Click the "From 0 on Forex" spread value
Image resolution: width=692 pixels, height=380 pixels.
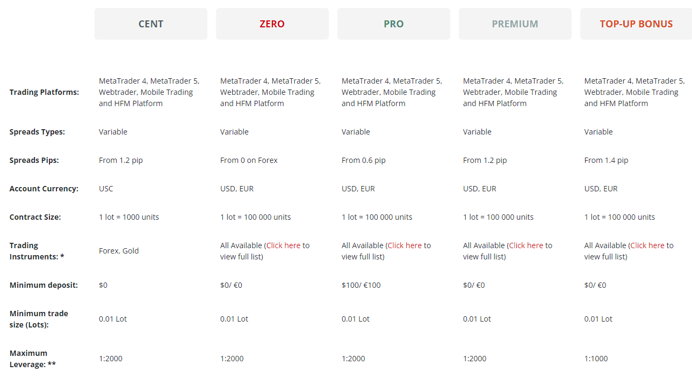pos(249,160)
